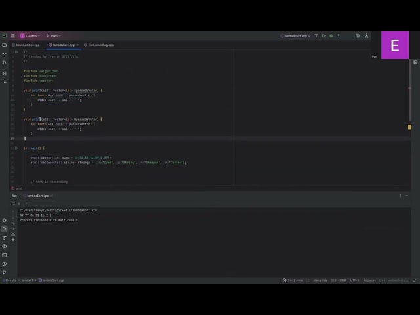Click the Build hammer icon in top toolbar

[x=316, y=36]
